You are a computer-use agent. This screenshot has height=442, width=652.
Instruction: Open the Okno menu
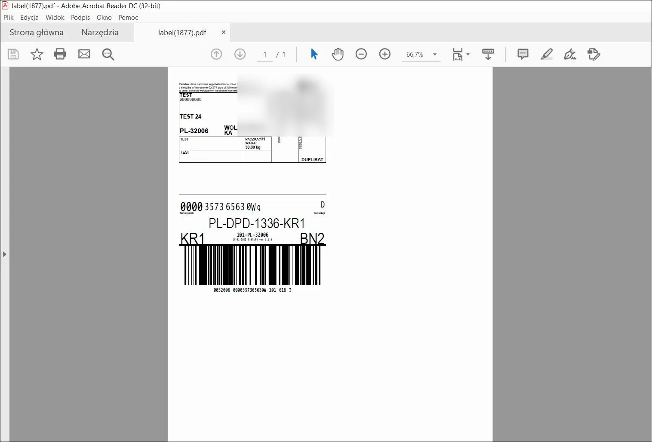[x=104, y=18]
